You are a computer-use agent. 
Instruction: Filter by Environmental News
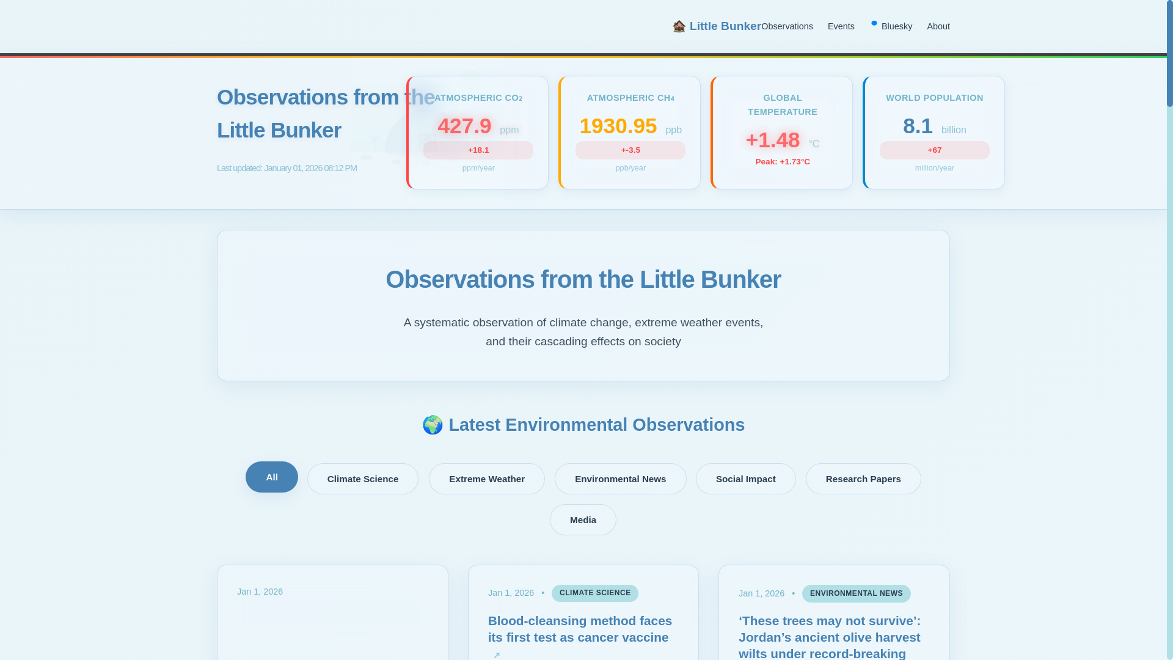[620, 479]
